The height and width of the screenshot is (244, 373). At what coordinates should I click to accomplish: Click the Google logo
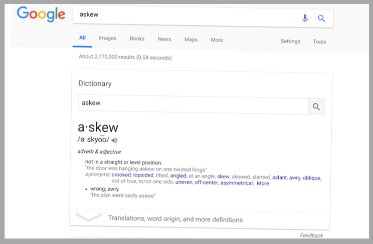coord(41,14)
